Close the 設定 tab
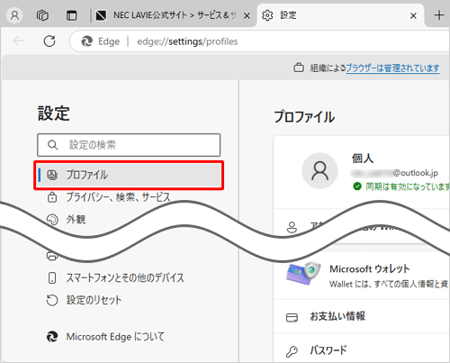Viewport: 450px width, 363px height. [413, 15]
